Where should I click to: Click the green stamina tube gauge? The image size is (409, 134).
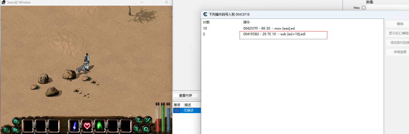click(x=163, y=117)
